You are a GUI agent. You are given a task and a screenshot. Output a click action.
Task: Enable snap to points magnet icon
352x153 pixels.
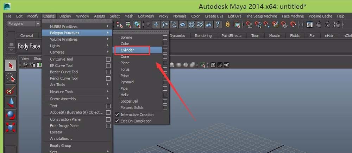(x=267, y=25)
